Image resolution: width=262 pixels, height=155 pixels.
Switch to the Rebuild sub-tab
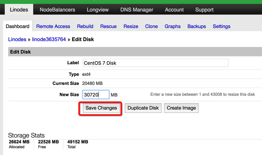85,26
